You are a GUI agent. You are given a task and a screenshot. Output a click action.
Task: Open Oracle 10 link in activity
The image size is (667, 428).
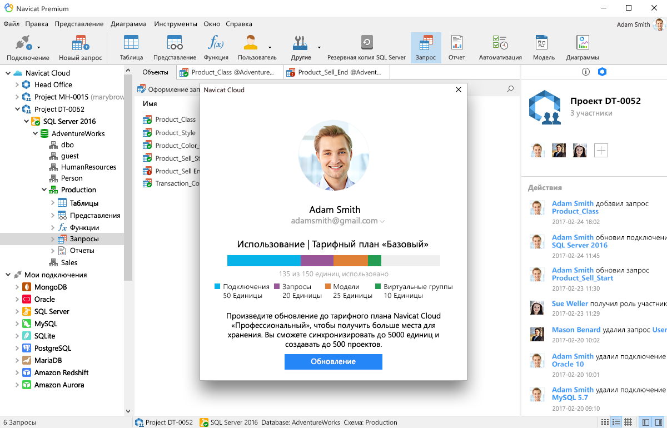click(568, 364)
